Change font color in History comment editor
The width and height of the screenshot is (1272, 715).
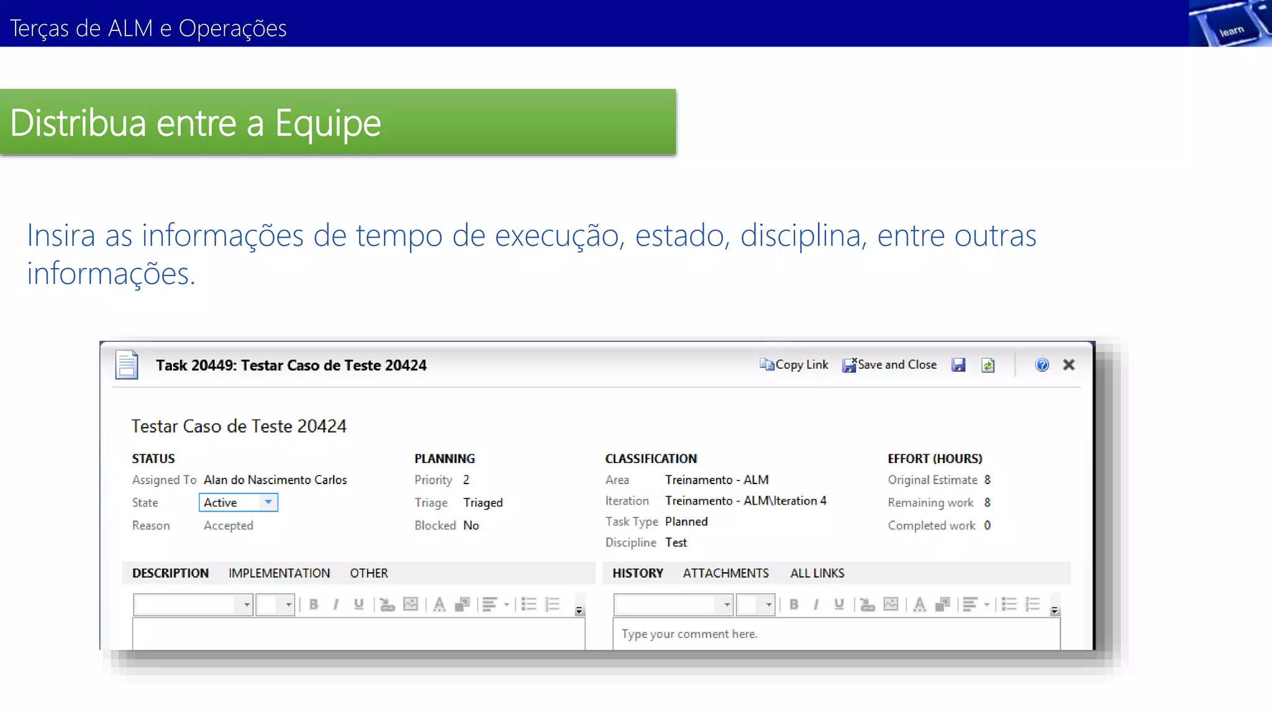click(919, 605)
